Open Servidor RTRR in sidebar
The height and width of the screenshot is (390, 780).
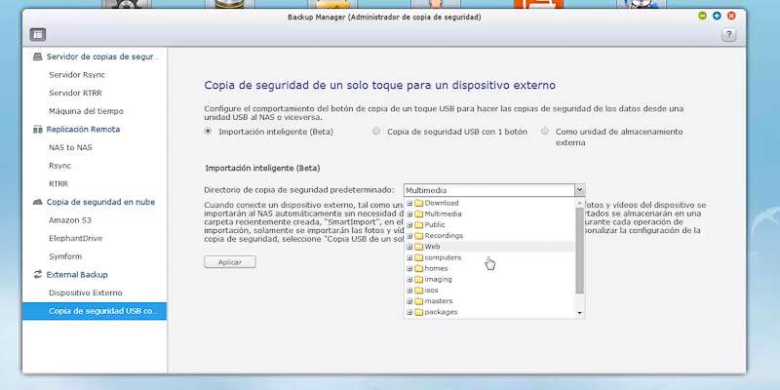point(75,93)
